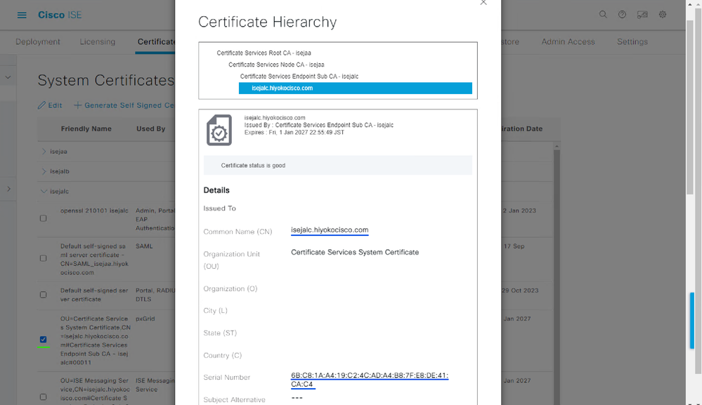Expand the left sidebar panel arrow
The height and width of the screenshot is (405, 702).
(8, 189)
